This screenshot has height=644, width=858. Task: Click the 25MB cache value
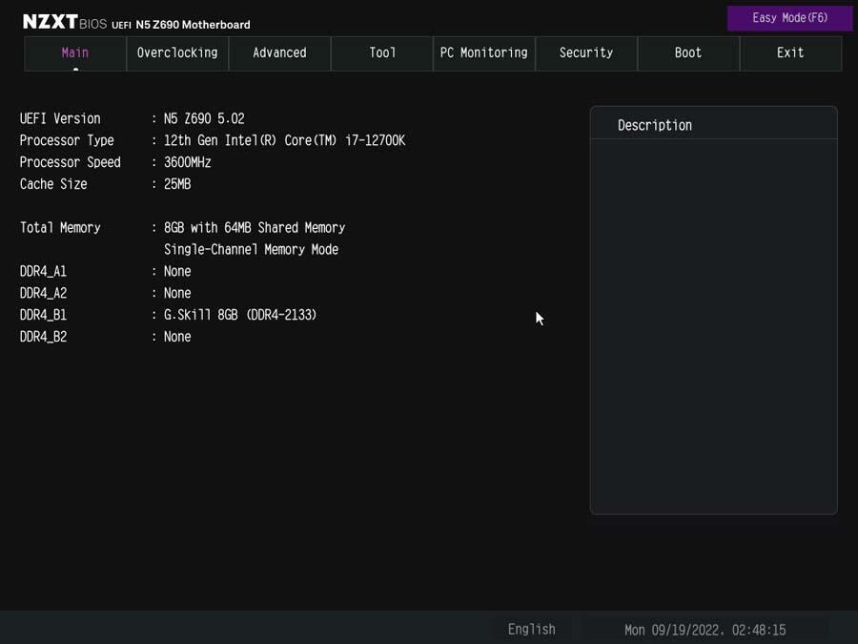pos(177,184)
